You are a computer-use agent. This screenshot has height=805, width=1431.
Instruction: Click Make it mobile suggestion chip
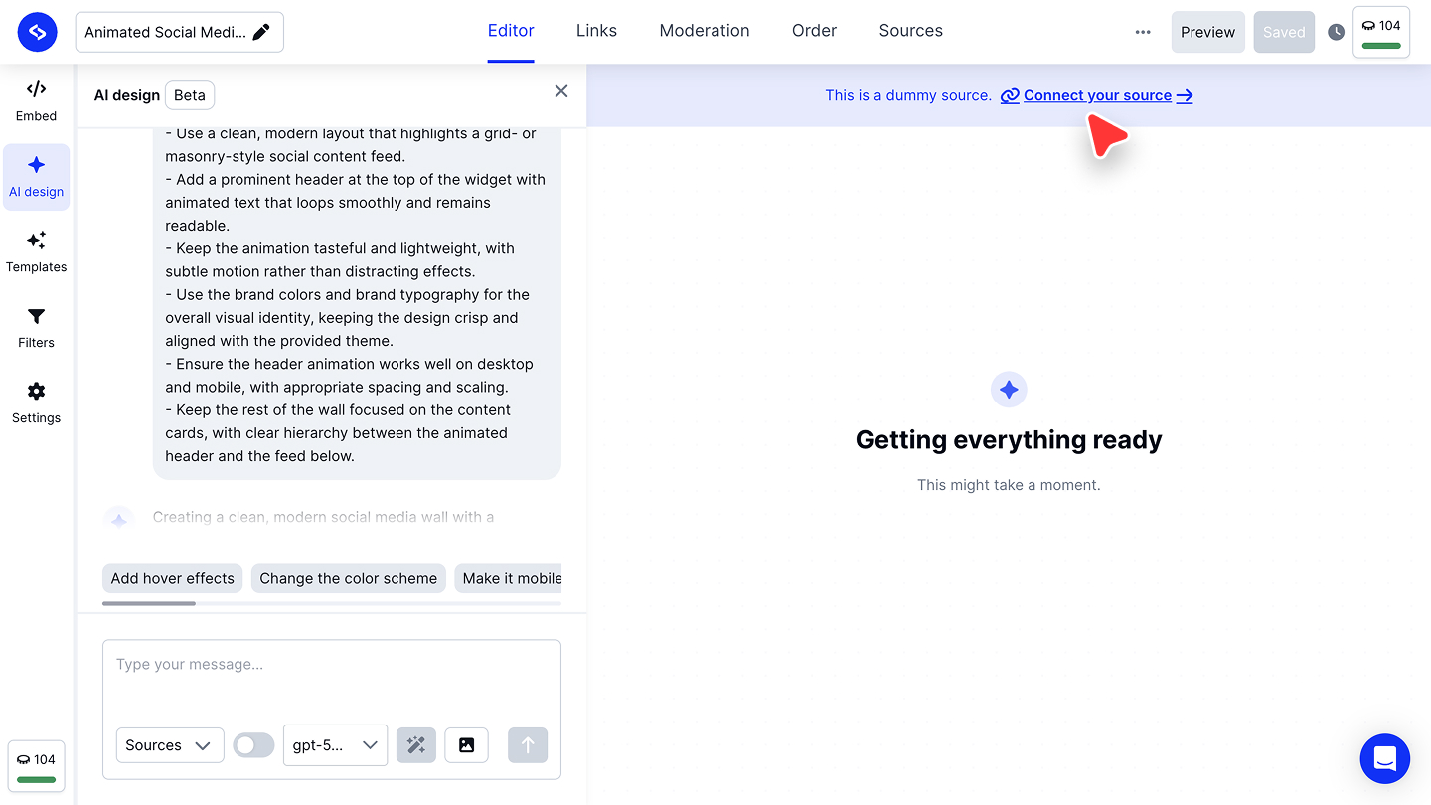click(x=508, y=578)
